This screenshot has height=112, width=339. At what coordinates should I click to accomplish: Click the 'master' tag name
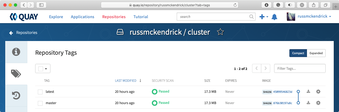click(51, 103)
